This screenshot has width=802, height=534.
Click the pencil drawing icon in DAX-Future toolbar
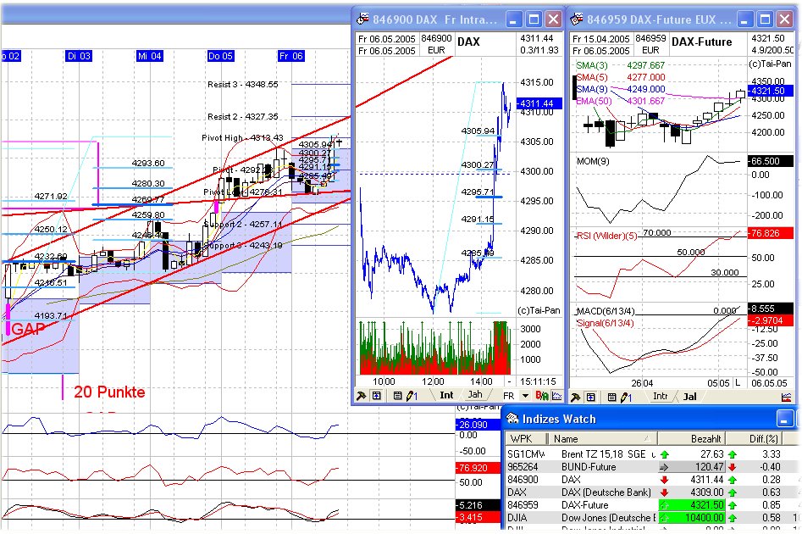(x=627, y=397)
